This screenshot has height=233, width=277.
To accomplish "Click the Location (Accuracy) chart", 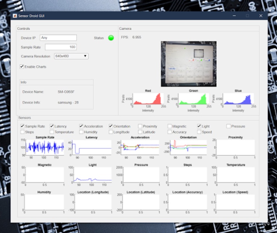I will click(x=187, y=202).
